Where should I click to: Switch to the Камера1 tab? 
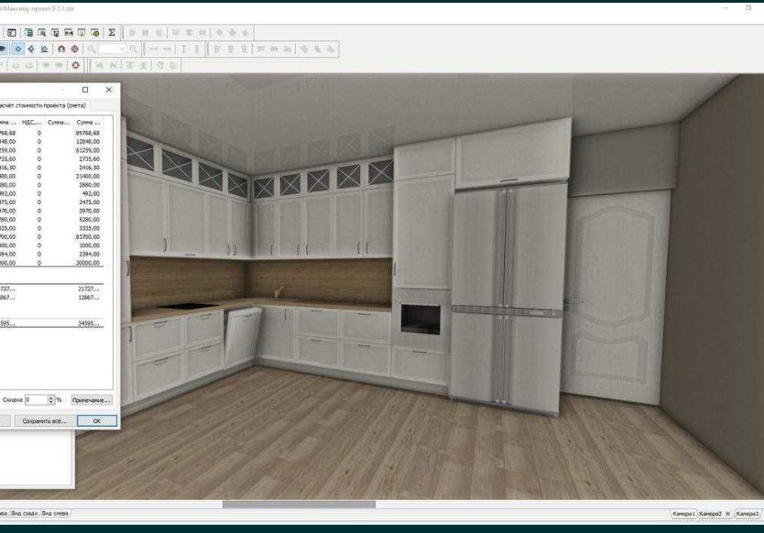click(683, 514)
